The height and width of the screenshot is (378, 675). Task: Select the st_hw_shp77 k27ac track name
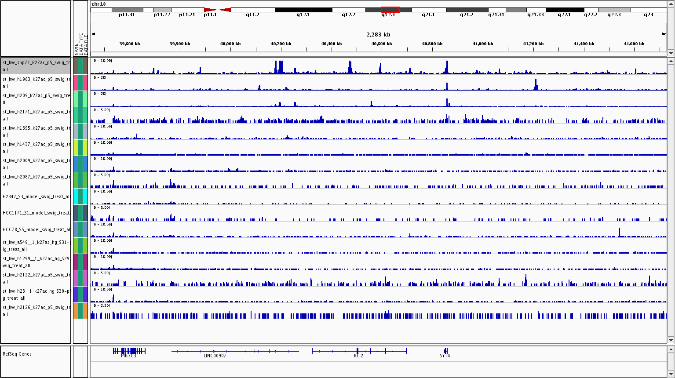pyautogui.click(x=36, y=66)
